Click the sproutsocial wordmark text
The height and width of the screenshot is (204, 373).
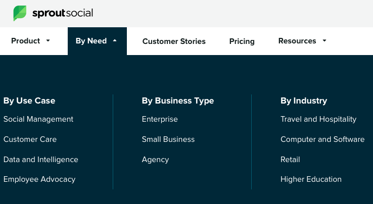(63, 13)
